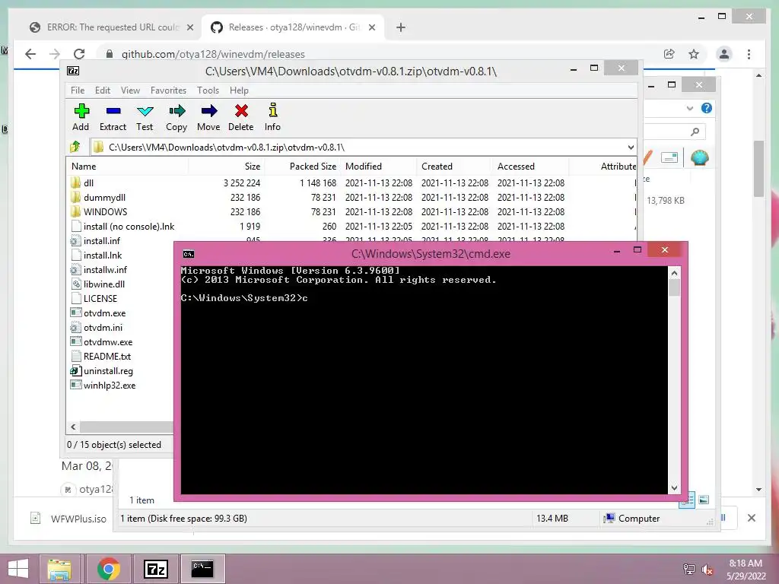Click Chrome back navigation arrow
The height and width of the screenshot is (584, 779).
click(30, 54)
